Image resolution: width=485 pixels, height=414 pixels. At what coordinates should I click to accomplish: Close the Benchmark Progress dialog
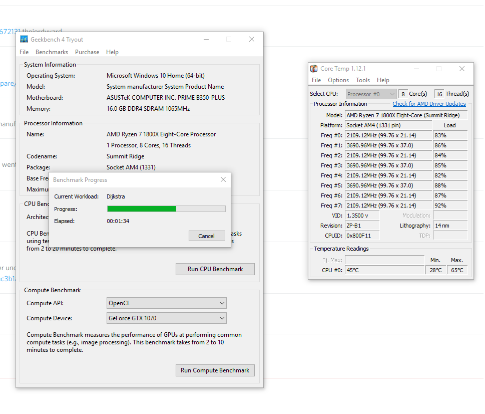pos(223,179)
